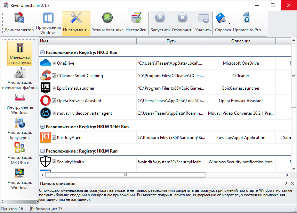Select the OneDrive path cell
This screenshot has height=213, width=297.
(x=171, y=63)
